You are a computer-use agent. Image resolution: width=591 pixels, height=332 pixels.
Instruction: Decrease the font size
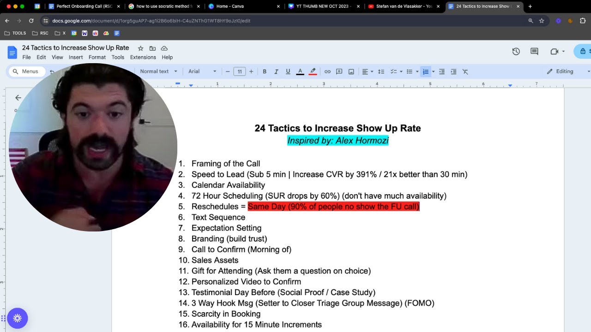228,71
